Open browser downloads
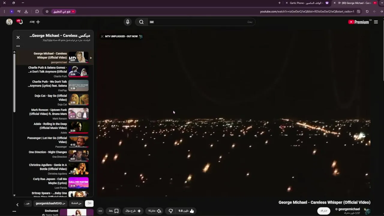Viewport: 384px width, 216px height. tap(26, 11)
